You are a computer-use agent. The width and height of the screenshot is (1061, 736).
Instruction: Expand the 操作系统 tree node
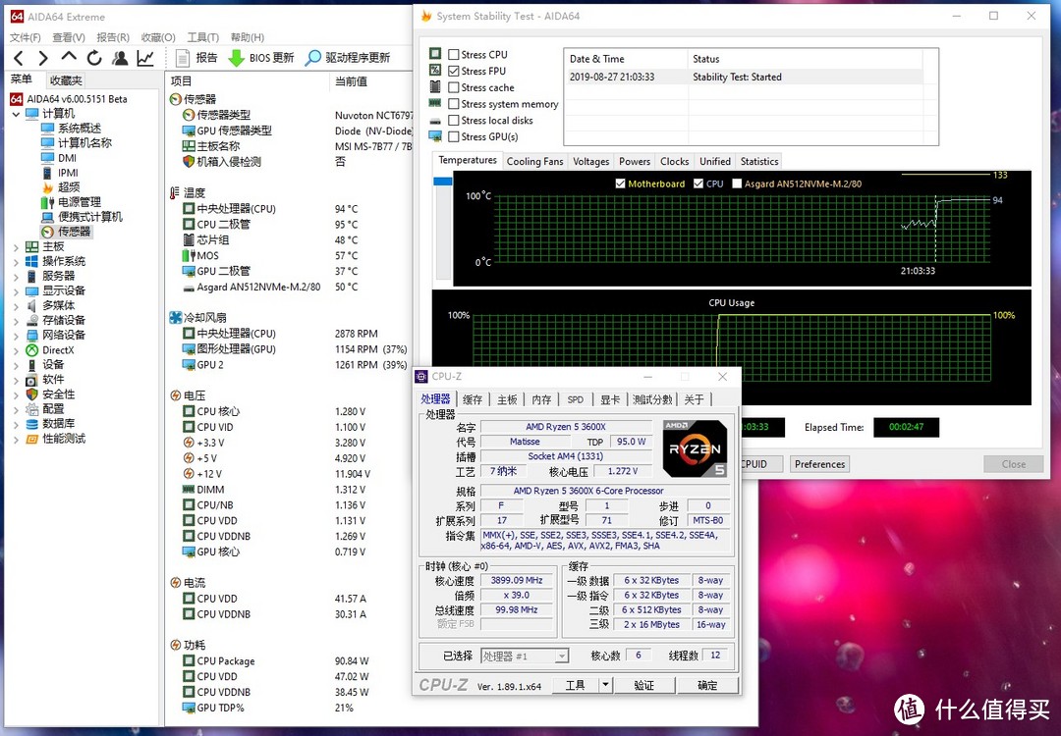click(17, 262)
